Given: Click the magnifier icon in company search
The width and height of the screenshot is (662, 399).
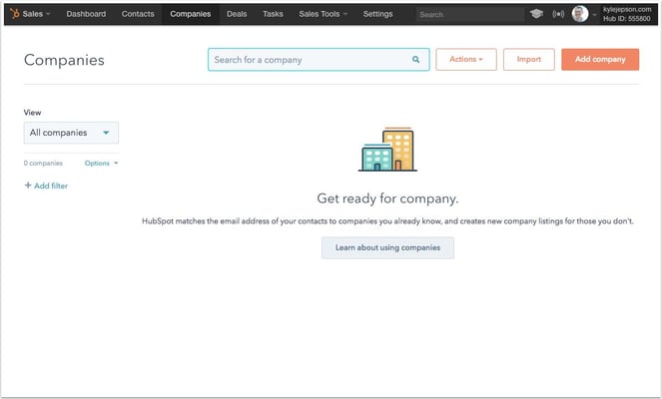Looking at the screenshot, I should 416,60.
